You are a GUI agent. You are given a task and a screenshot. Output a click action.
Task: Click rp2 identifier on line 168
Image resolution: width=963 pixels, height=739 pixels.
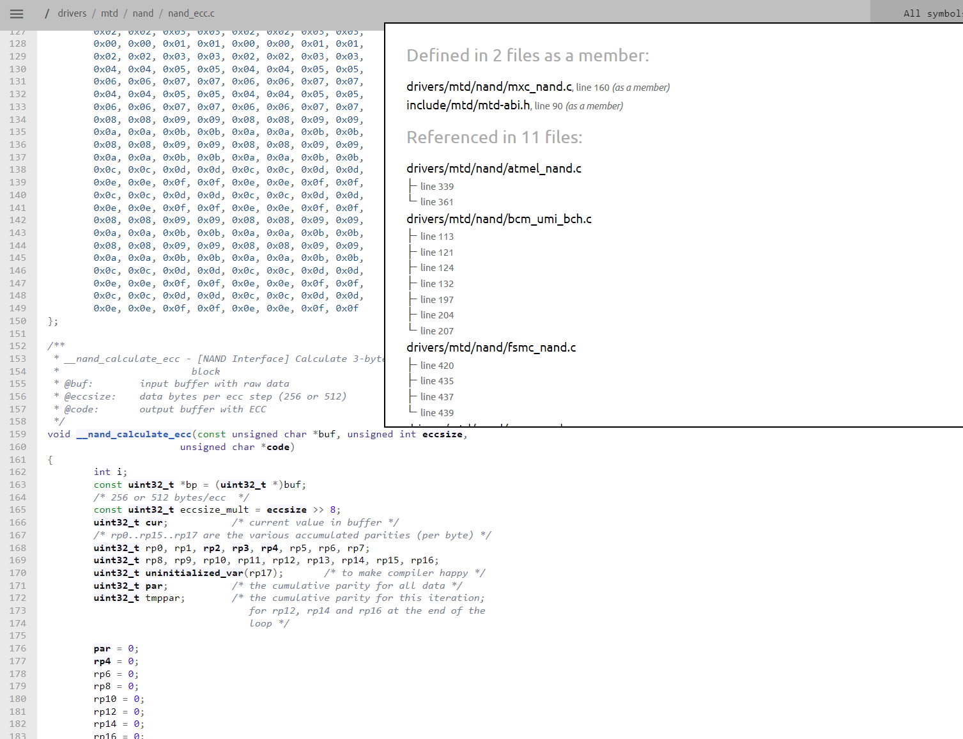212,548
